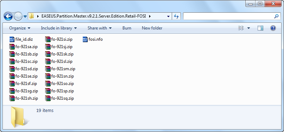Select the fo-921sc.zip archive icon
Viewport: 284px width, 132px height.
coord(12,61)
